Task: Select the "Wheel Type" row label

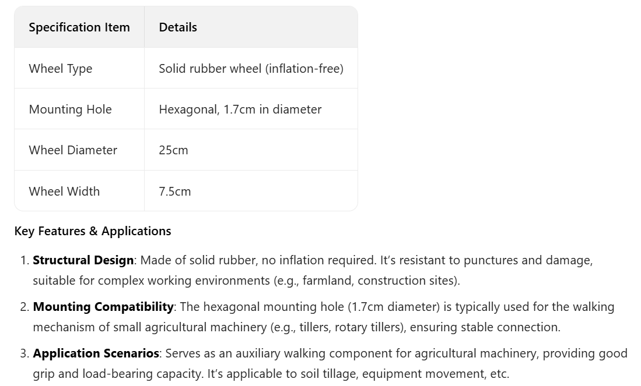Action: (61, 69)
